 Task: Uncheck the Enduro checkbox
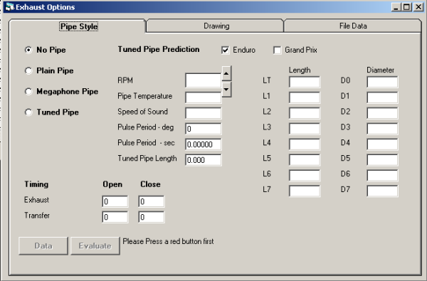pyautogui.click(x=225, y=50)
